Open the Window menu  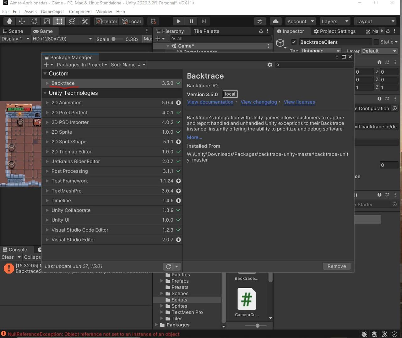pos(104,12)
